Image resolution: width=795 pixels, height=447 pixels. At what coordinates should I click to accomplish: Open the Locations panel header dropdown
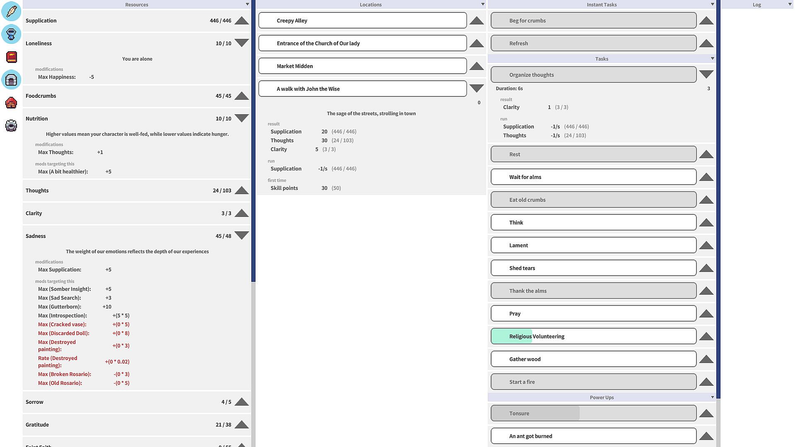point(482,4)
